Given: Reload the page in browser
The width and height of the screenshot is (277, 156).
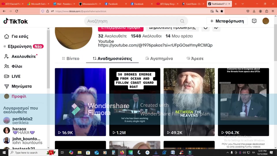Looking at the screenshot, I should 17,11.
